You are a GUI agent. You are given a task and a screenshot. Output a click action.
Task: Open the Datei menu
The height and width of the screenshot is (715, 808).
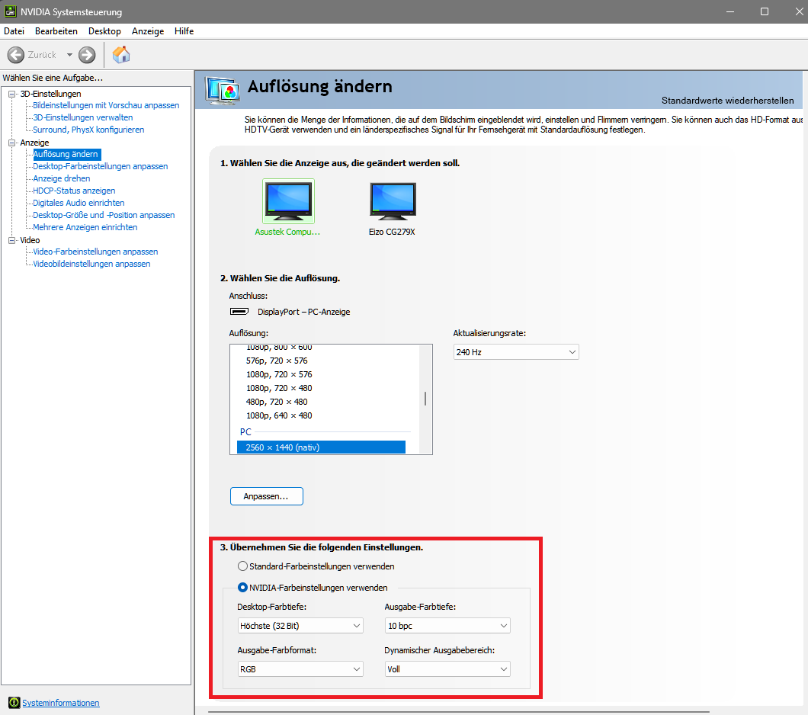[x=14, y=31]
